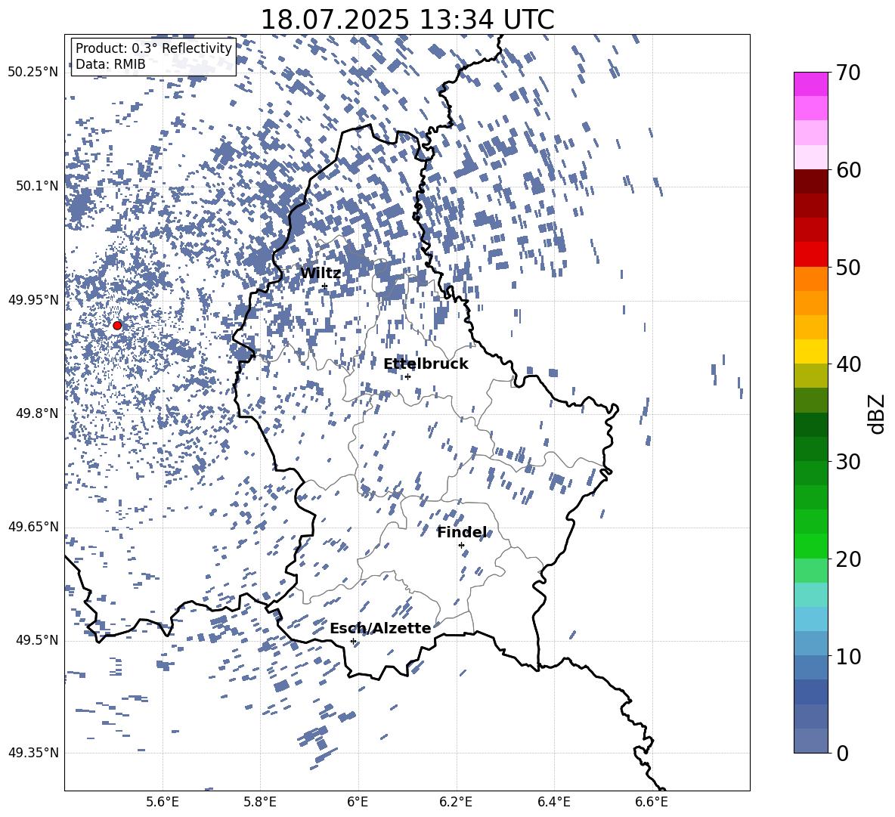
Task: Click the Wiltz station cross marker
Action: [324, 286]
